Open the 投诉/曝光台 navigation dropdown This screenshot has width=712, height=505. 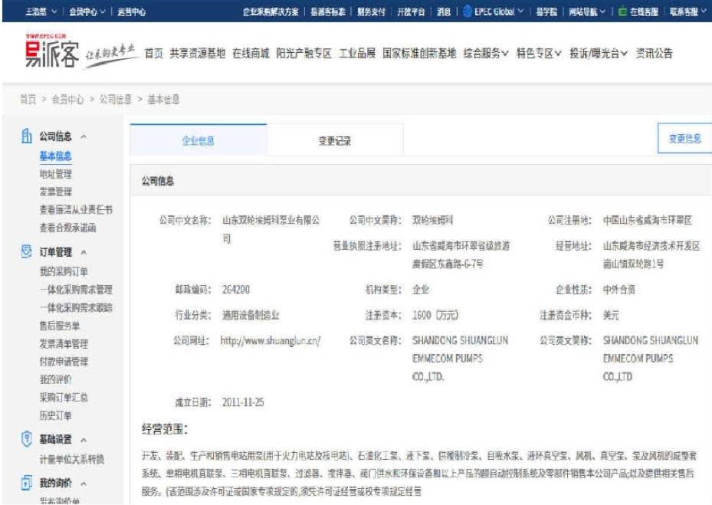[598, 54]
